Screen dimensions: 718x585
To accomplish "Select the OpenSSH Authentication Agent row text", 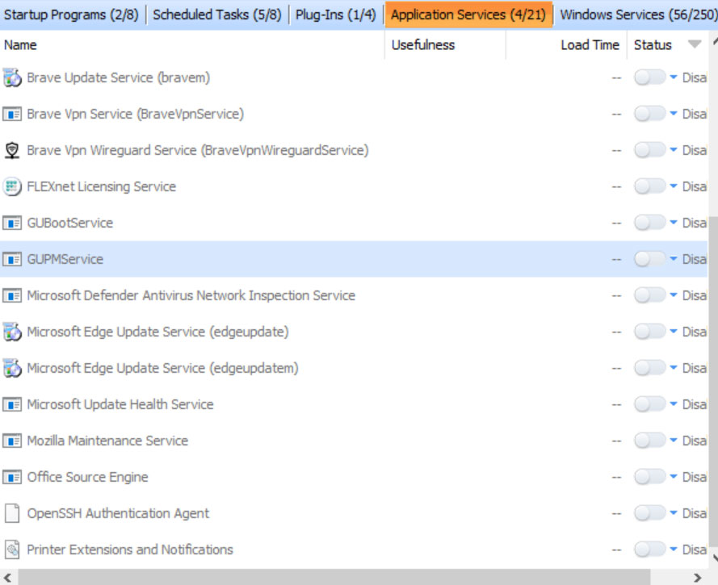I will tap(118, 514).
